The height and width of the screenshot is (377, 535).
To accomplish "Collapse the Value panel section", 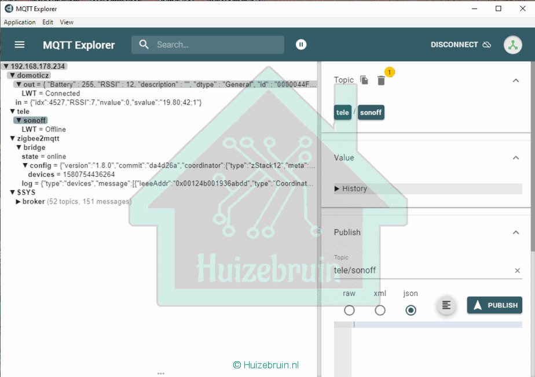I will [516, 157].
